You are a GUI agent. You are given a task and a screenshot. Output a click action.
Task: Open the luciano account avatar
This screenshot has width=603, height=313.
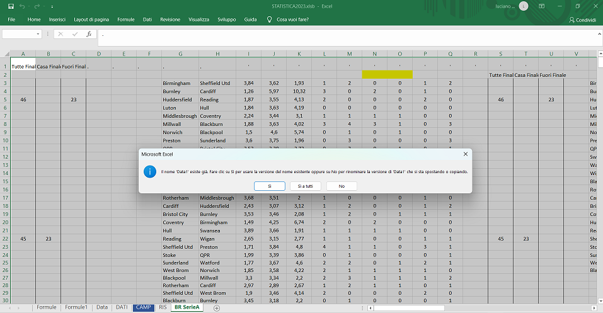(524, 6)
